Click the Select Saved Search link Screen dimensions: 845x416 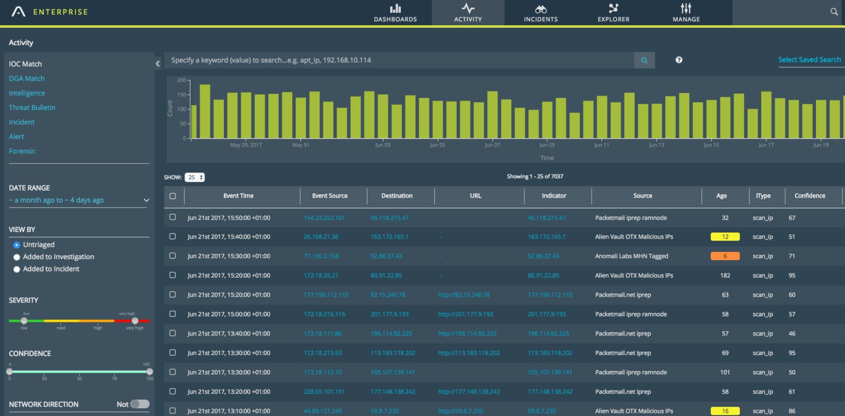point(809,60)
